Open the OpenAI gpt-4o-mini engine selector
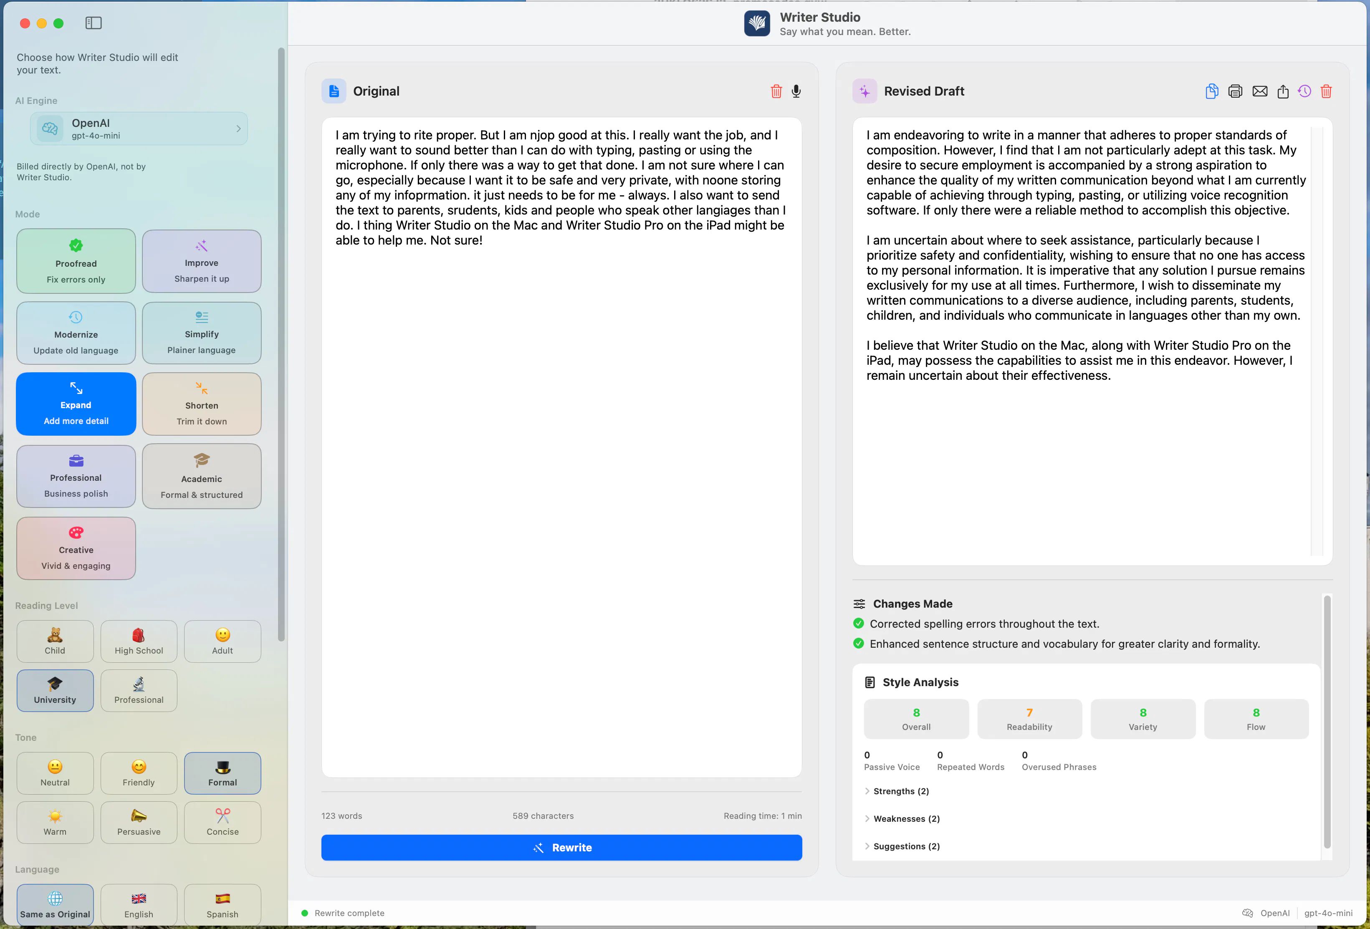Viewport: 1370px width, 929px height. 139,129
